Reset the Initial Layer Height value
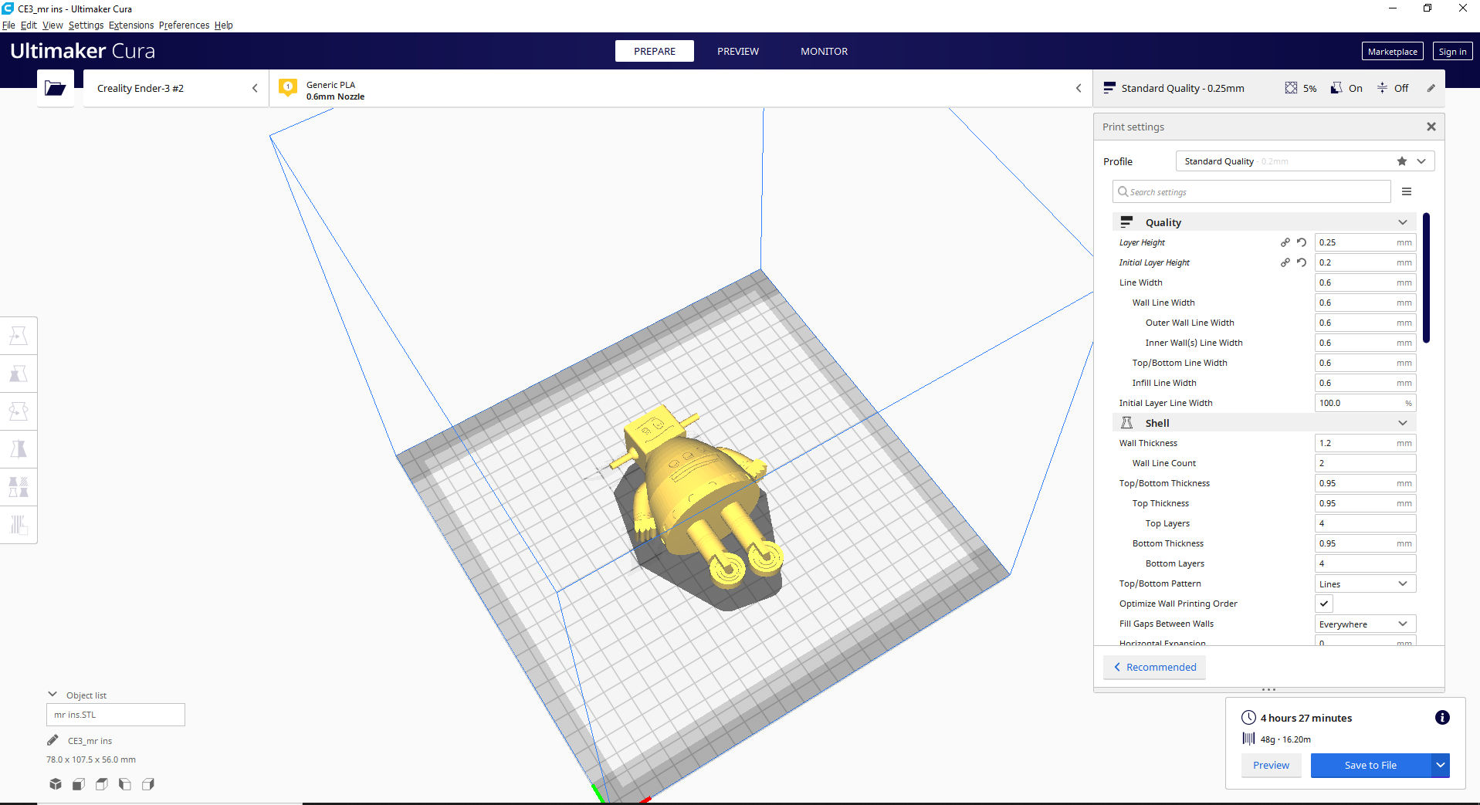 coord(1302,262)
